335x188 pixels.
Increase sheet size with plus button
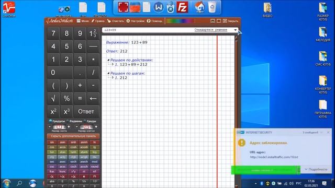[69, 127]
